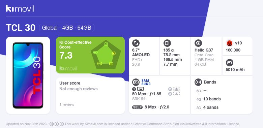Click the Creative Commons license icon in footer
Viewport: 263px width, 128px height.
click(52, 124)
